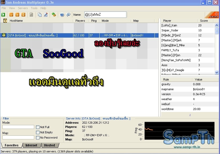
Task: Select player [Master].[M]ark
Action: click(x=188, y=40)
